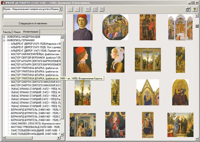Collapse the ЖИВОПИСЬ ГЕРМАНИИ tree node
The width and height of the screenshot is (200, 142).
point(4,40)
